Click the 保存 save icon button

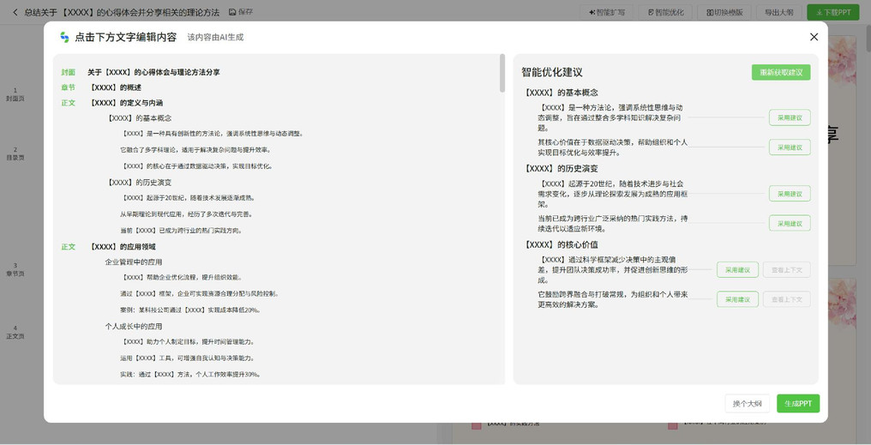(241, 13)
